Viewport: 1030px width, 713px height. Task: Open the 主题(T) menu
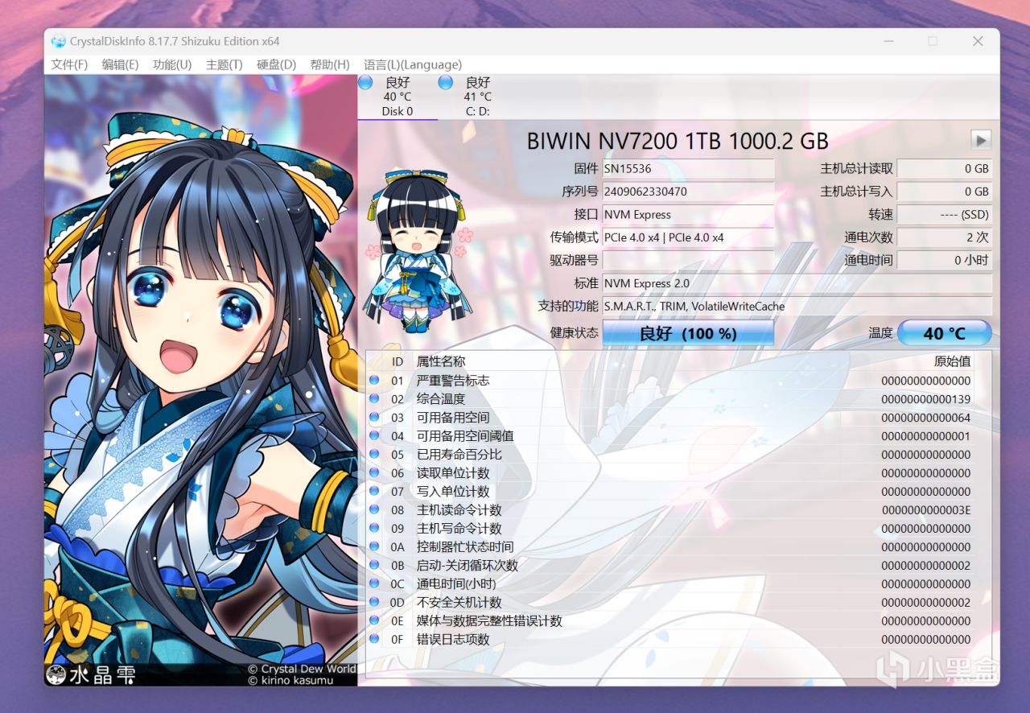point(224,64)
